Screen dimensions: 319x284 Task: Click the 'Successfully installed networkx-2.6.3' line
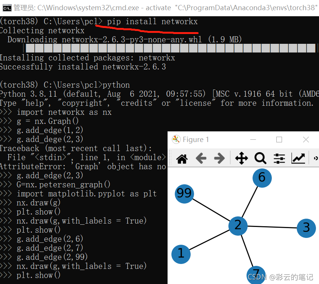pyautogui.click(x=83, y=67)
